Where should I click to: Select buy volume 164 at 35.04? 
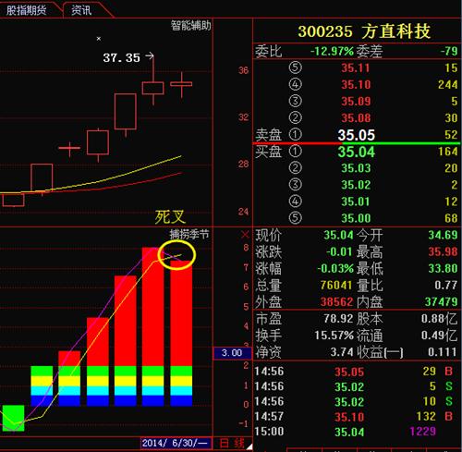[x=447, y=152]
